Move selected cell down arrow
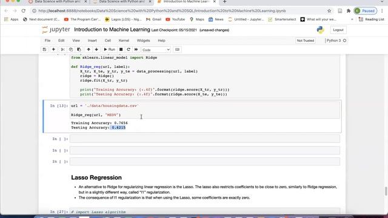Screen dimensions: 388x218 (x=96, y=50)
